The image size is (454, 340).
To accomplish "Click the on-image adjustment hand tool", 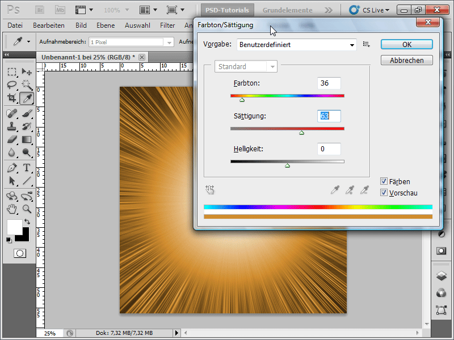I will [210, 190].
